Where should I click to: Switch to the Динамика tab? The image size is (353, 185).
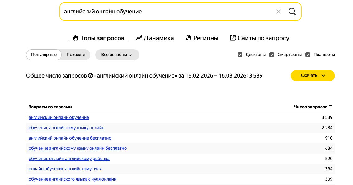155,38
